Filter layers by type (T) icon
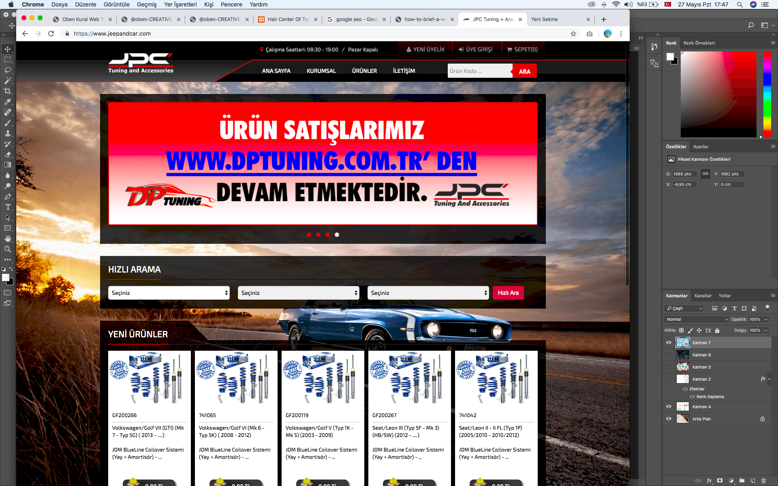Screen dimensions: 778x486 pyautogui.click(x=734, y=308)
